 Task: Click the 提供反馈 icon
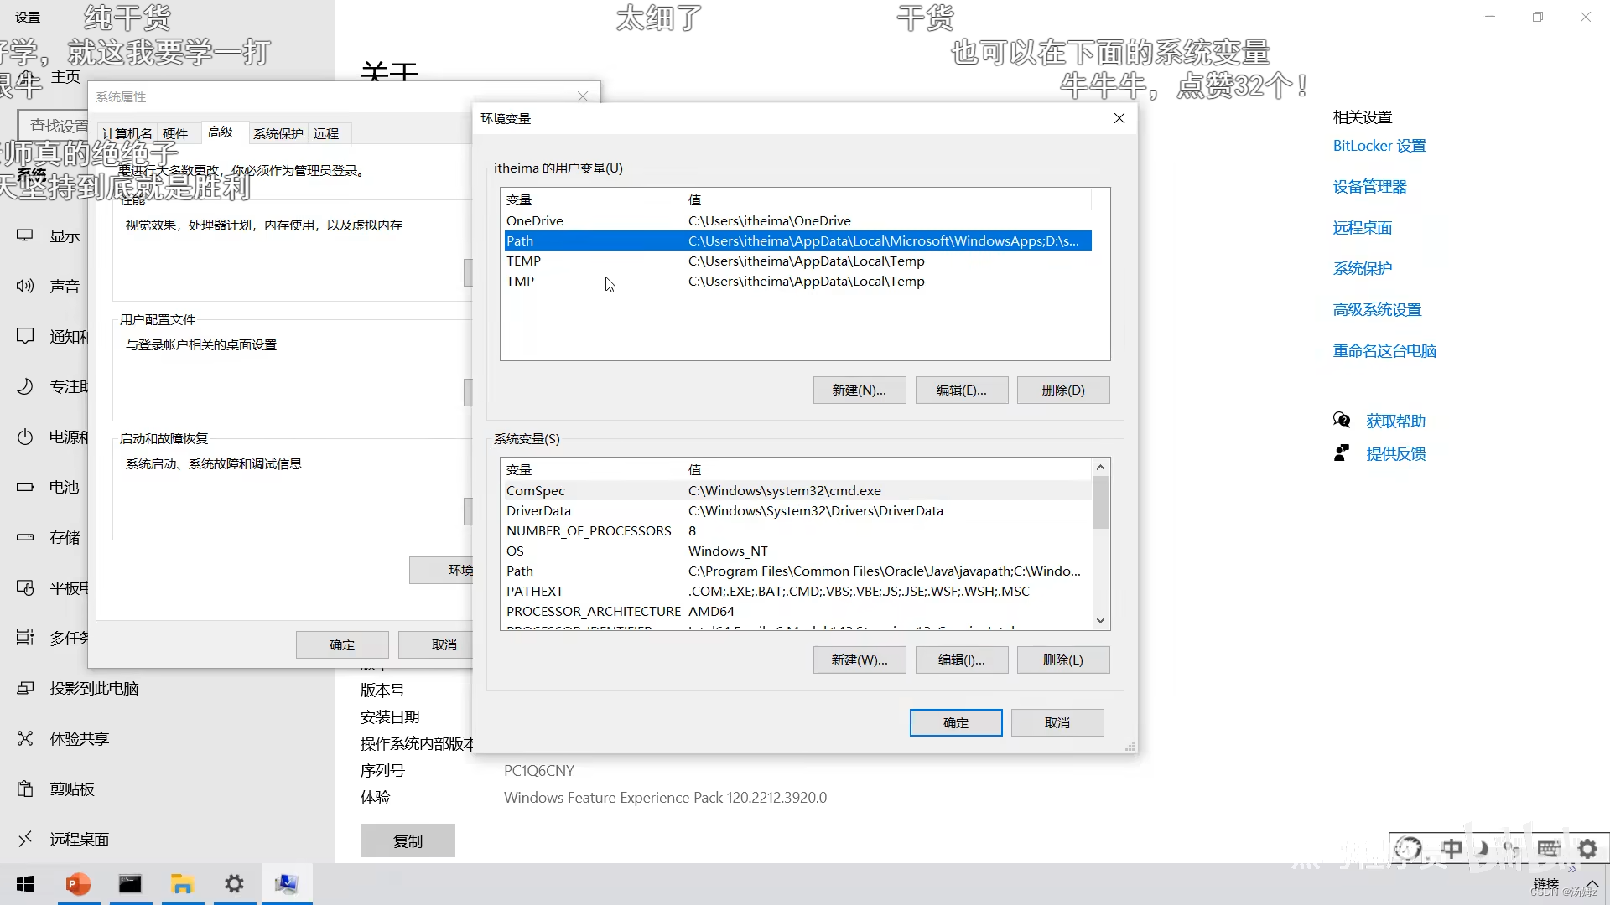coord(1341,452)
